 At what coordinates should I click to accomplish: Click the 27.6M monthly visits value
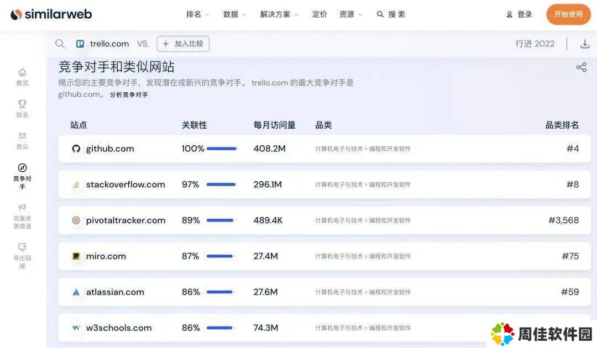coord(266,292)
